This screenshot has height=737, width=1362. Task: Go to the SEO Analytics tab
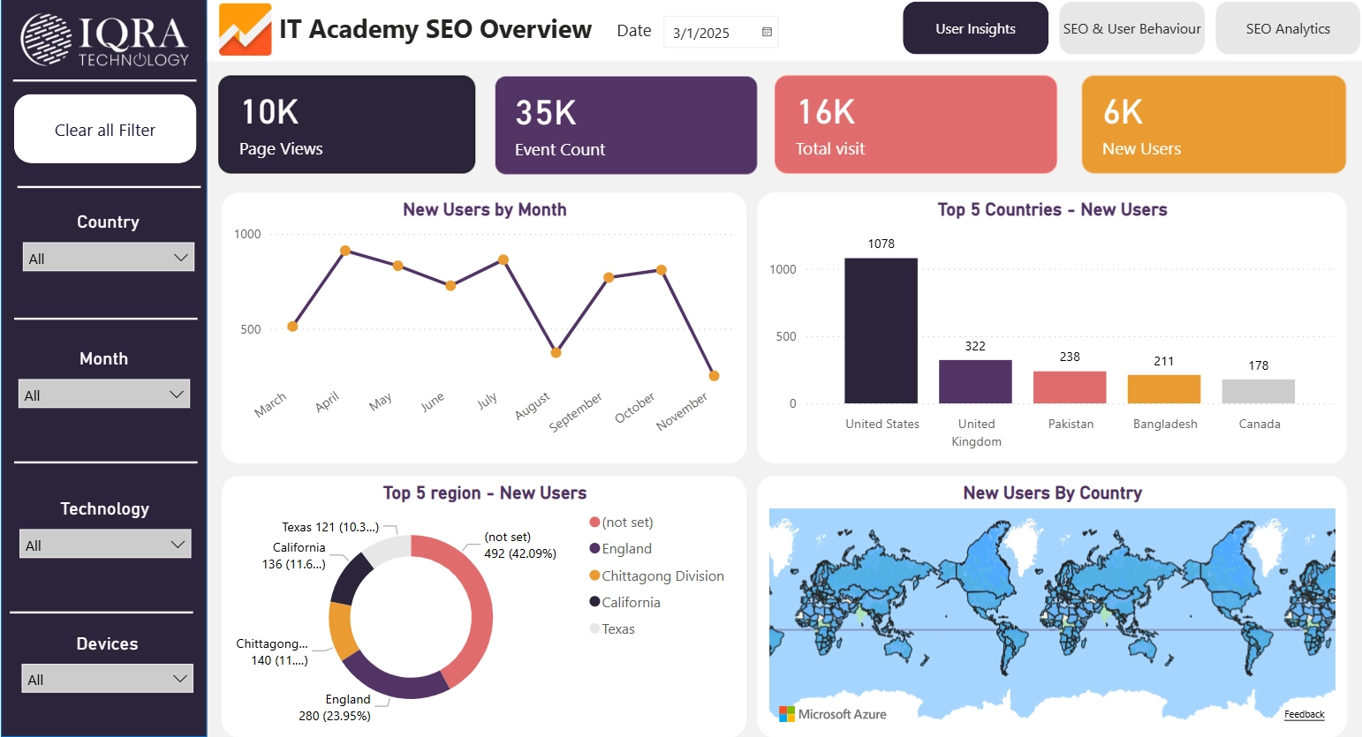pos(1287,28)
